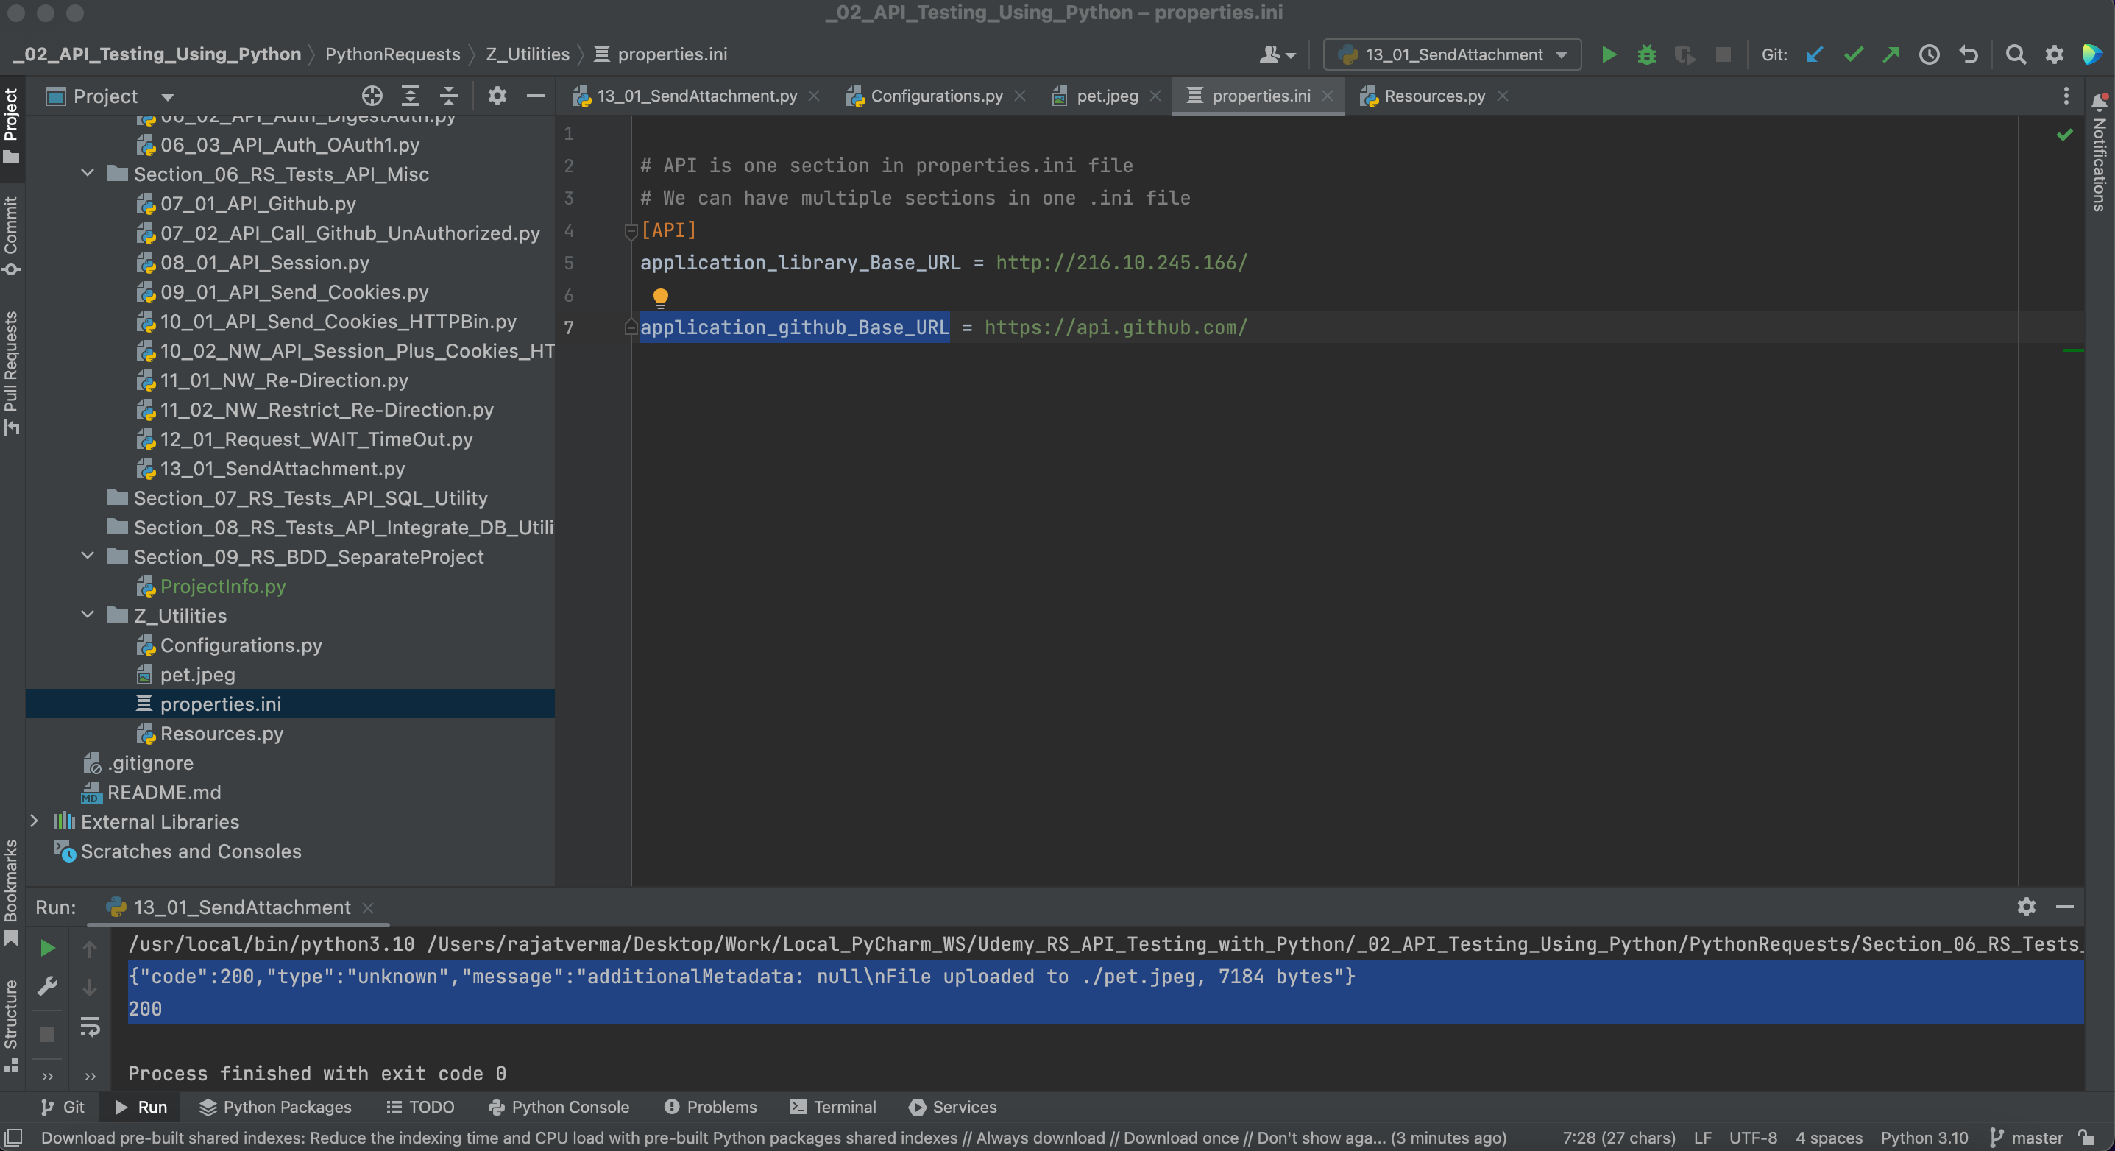Expand External Libraries node
Image resolution: width=2115 pixels, height=1151 pixels.
coord(35,821)
